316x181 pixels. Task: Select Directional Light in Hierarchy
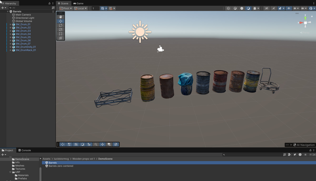tap(25, 18)
